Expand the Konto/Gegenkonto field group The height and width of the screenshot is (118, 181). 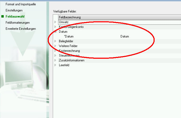(55, 27)
